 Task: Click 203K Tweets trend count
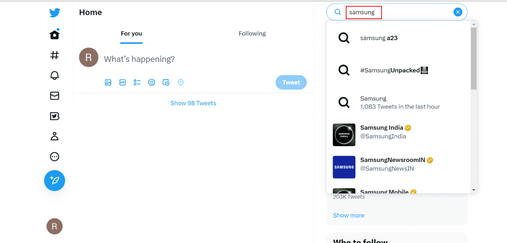[x=349, y=197]
